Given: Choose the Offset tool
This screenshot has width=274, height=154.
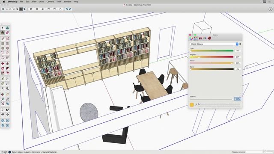Looking at the screenshot, I should point(7,73).
